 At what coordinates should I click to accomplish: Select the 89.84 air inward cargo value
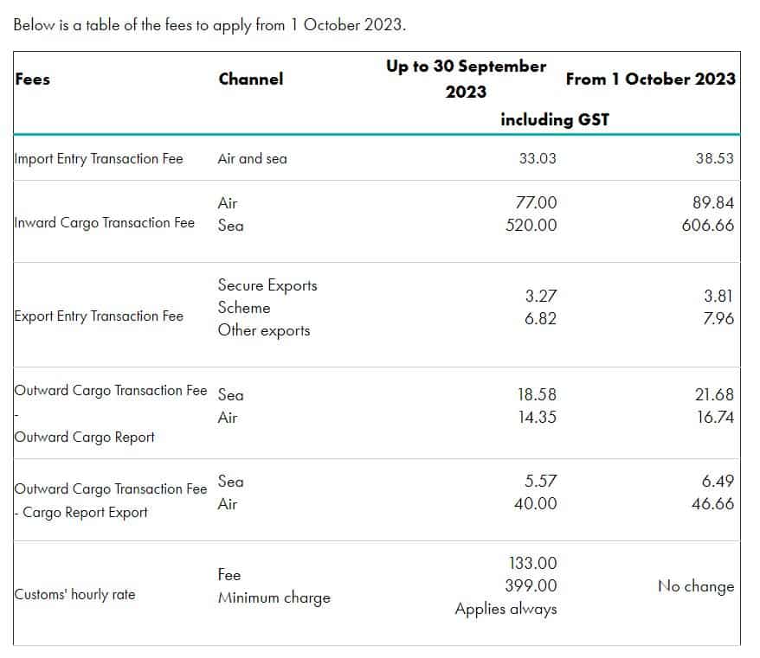click(x=713, y=202)
